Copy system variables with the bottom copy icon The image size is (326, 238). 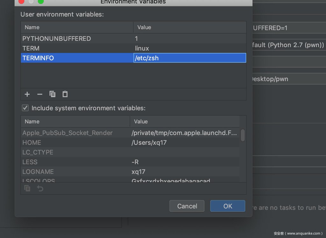[28, 189]
